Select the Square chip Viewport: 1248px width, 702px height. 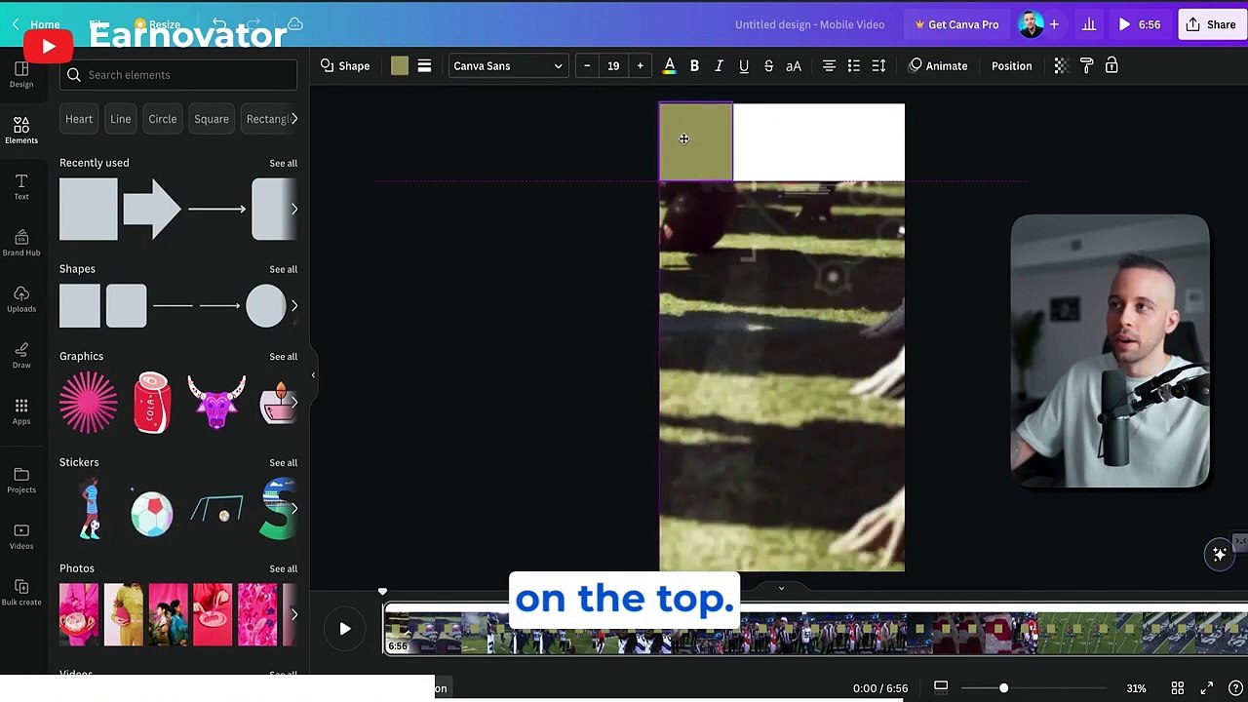(x=212, y=119)
